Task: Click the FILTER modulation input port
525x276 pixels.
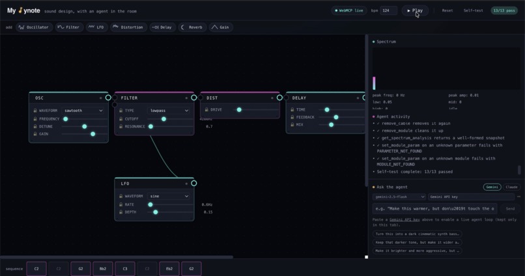Action: pos(115,105)
